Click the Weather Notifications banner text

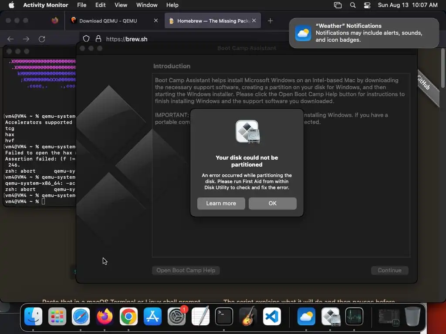369,33
